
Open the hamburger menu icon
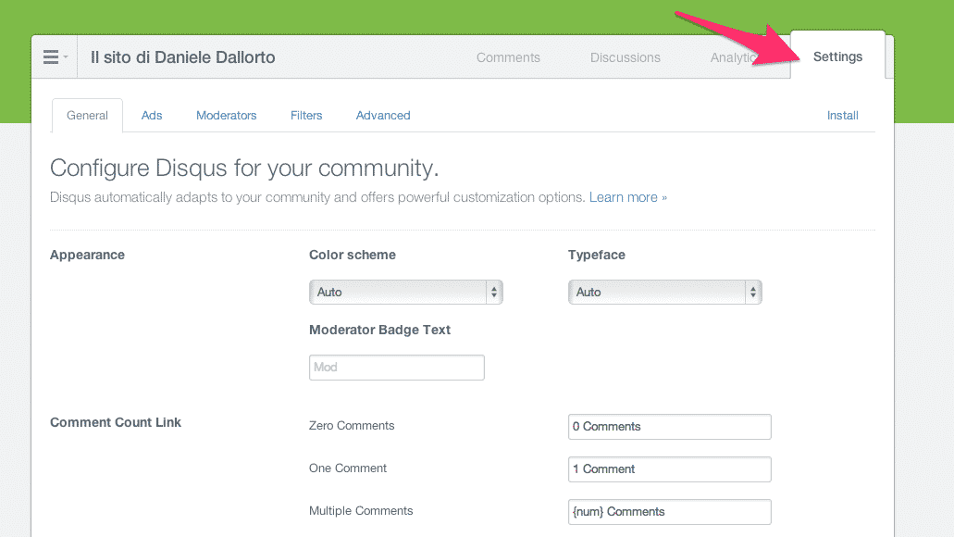click(55, 57)
